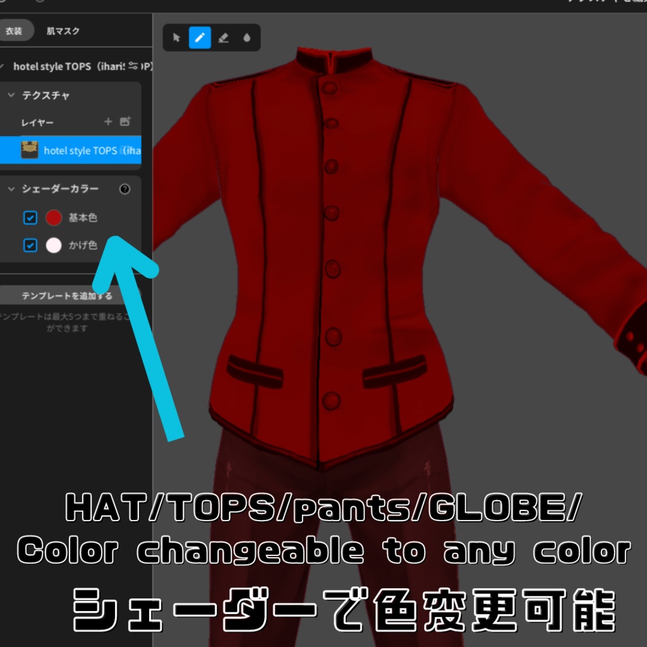Toggle the かげ色 checkbox
Image resolution: width=647 pixels, height=647 pixels.
point(30,245)
